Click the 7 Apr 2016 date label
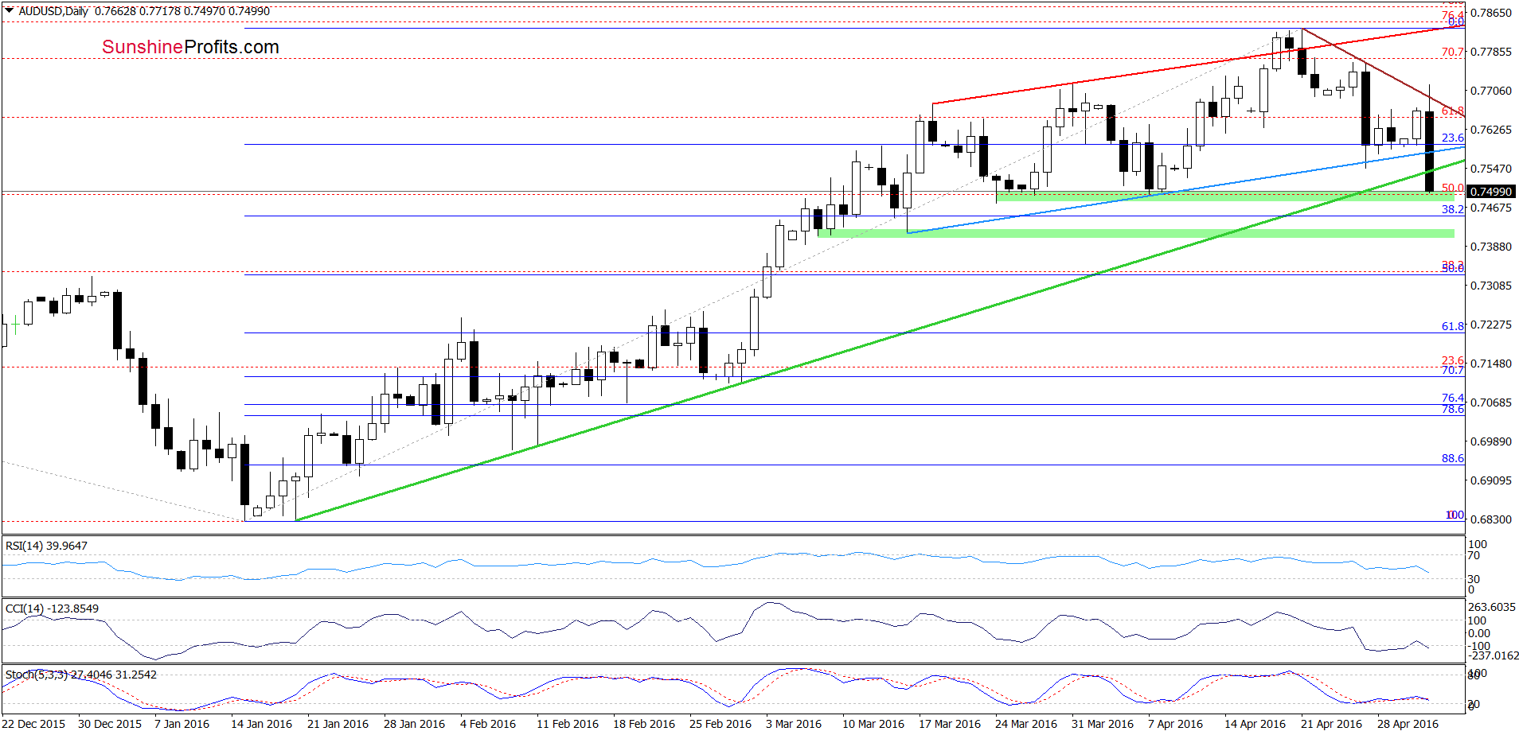 point(1175,724)
